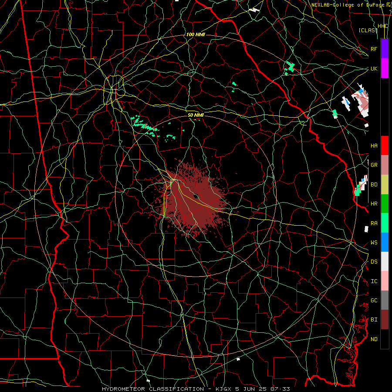The width and height of the screenshot is (392, 392).
Task: Click the 'WS' legend label
Action: click(x=374, y=243)
